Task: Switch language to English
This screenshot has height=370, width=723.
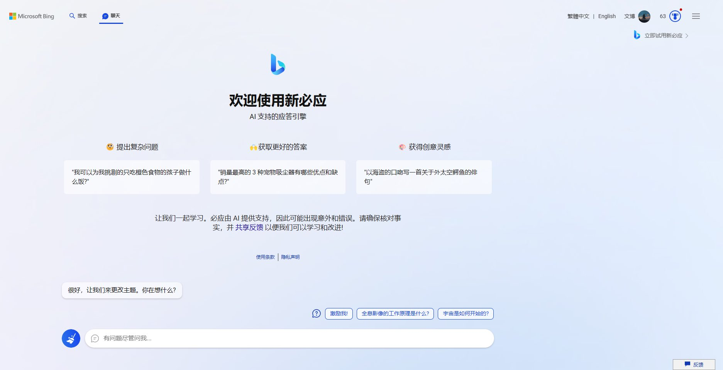Action: 607,16
